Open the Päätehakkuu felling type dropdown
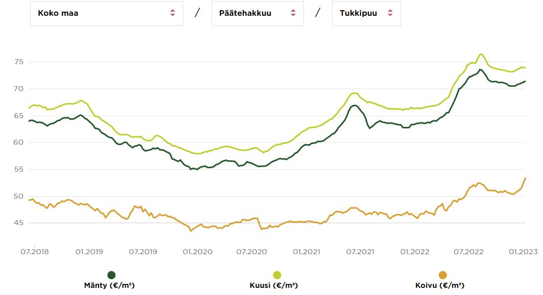 (257, 13)
